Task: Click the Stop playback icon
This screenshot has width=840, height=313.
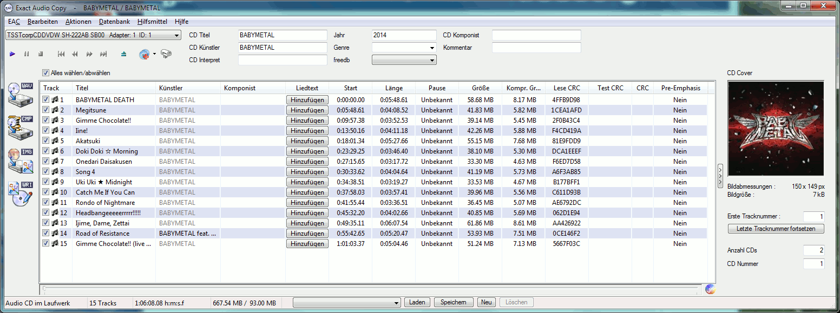Action: 41,54
